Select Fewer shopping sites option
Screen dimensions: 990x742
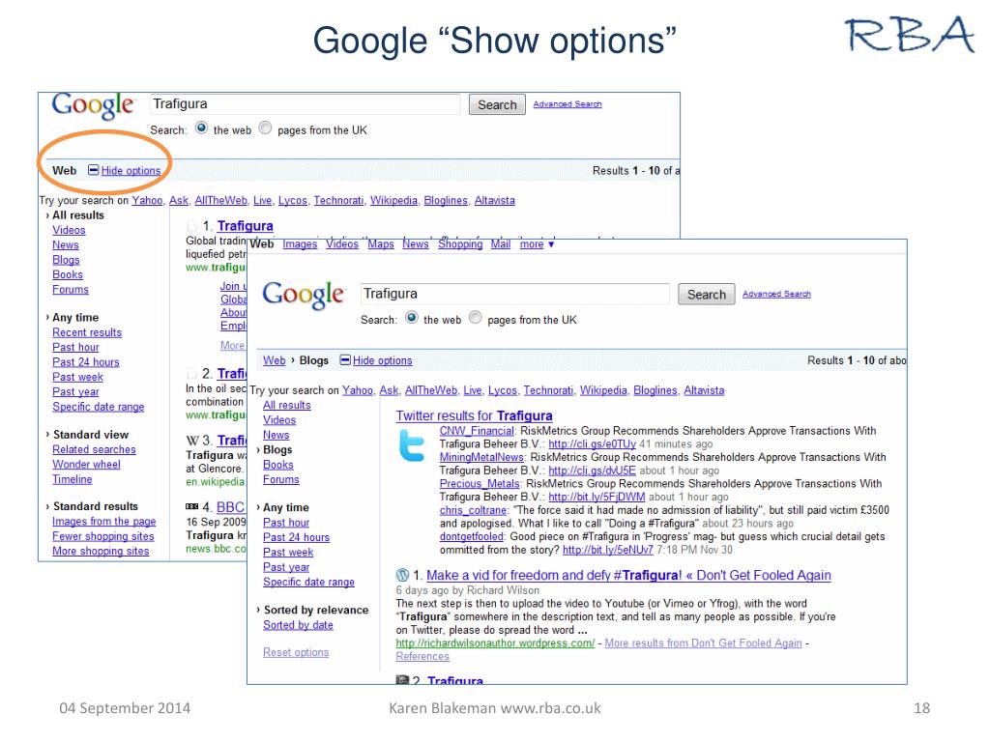(103, 536)
